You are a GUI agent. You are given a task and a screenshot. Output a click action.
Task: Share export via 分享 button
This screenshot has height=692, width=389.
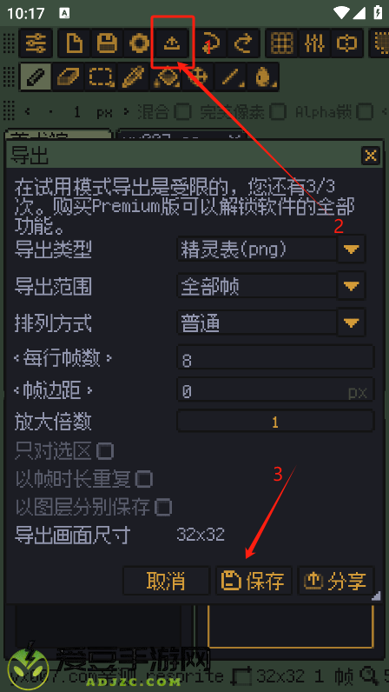click(336, 581)
